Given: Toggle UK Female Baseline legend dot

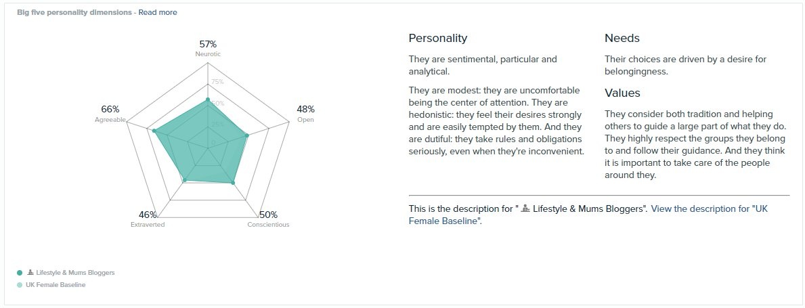Looking at the screenshot, I should (x=20, y=285).
